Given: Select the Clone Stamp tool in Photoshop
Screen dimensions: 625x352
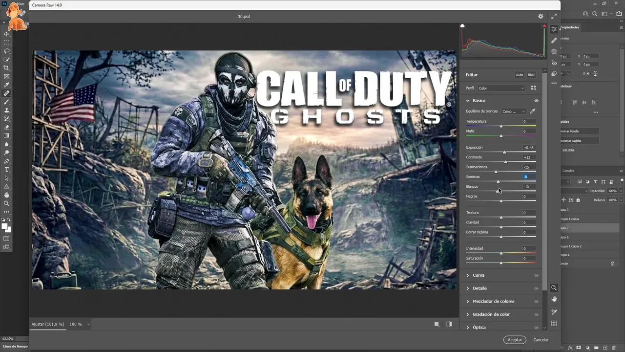Looking at the screenshot, I should (7, 110).
